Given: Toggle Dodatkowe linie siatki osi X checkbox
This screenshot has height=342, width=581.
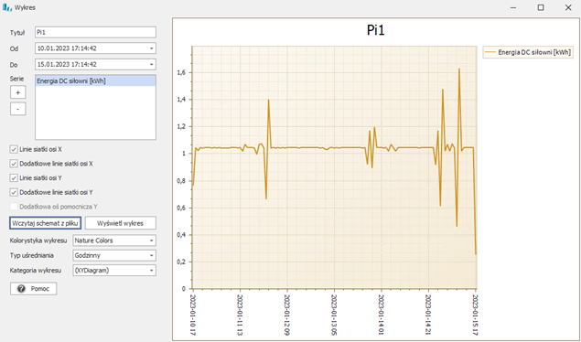Looking at the screenshot, I should (x=14, y=164).
